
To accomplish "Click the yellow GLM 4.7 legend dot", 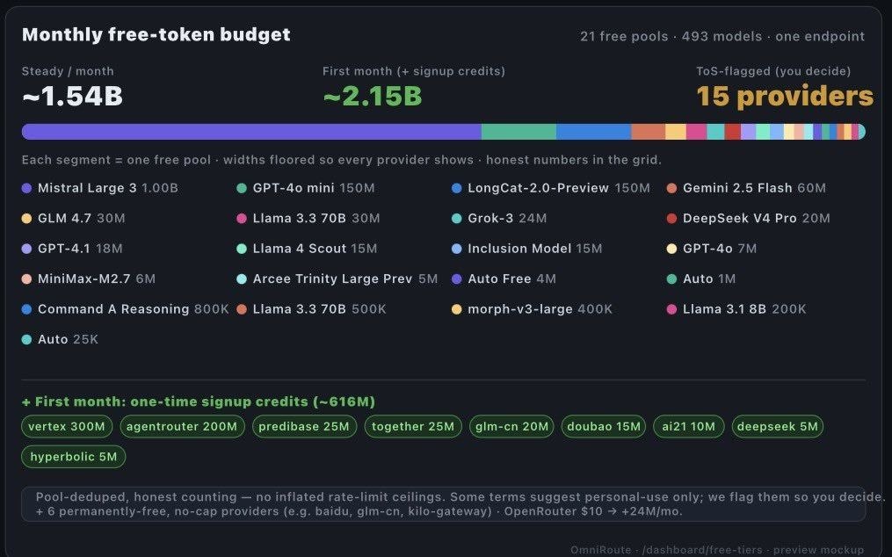I will tap(26, 219).
